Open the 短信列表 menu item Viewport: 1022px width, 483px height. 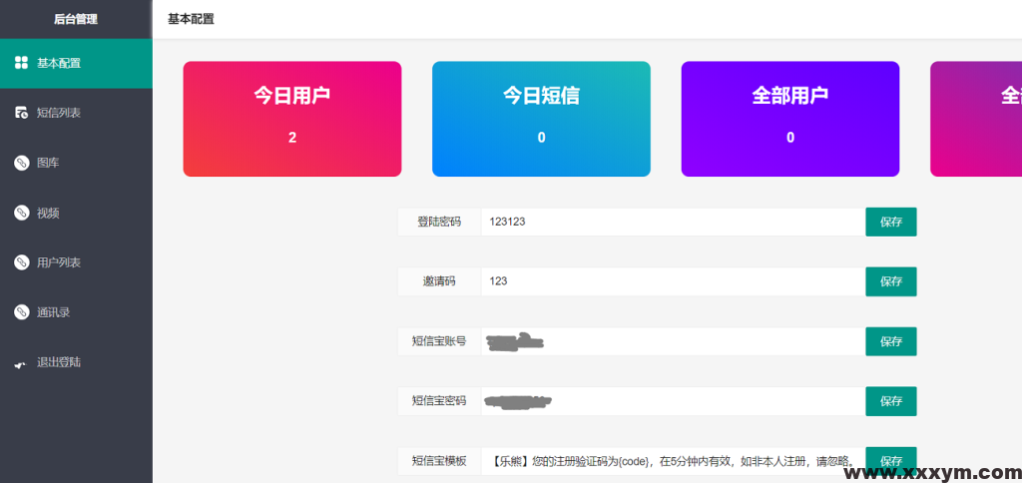click(59, 113)
